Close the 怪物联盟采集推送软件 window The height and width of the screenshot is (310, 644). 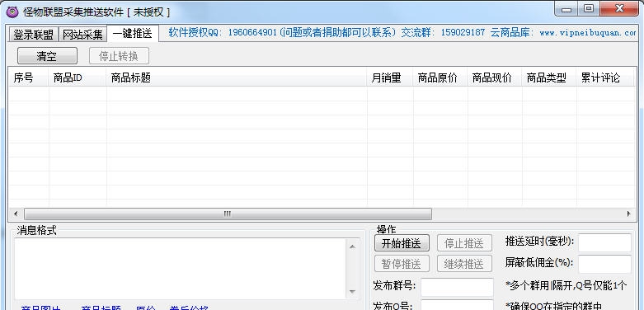(620, 9)
